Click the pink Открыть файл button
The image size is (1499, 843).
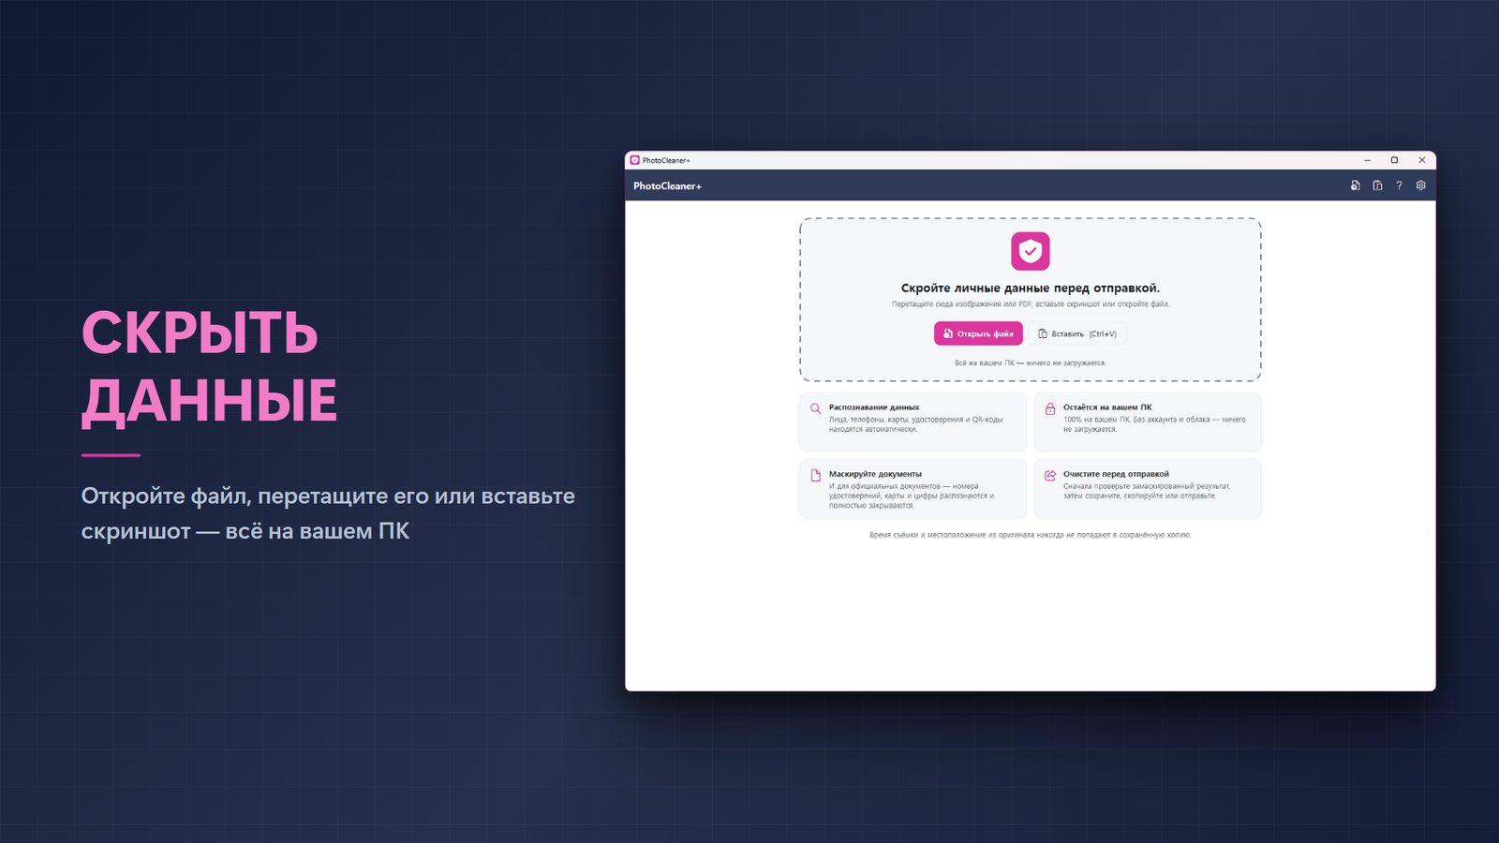tap(978, 333)
